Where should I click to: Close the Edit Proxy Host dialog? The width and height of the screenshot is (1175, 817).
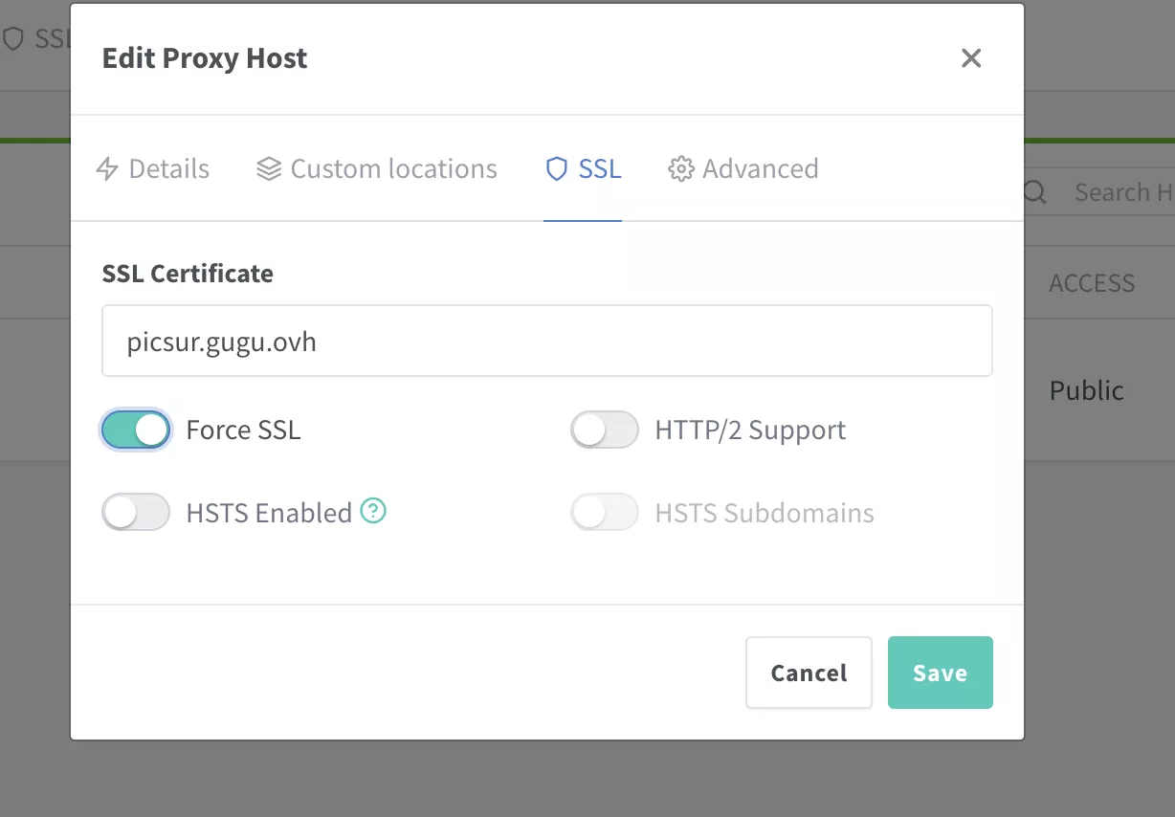971,58
